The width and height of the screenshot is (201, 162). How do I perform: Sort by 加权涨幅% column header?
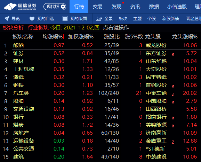click(81, 37)
